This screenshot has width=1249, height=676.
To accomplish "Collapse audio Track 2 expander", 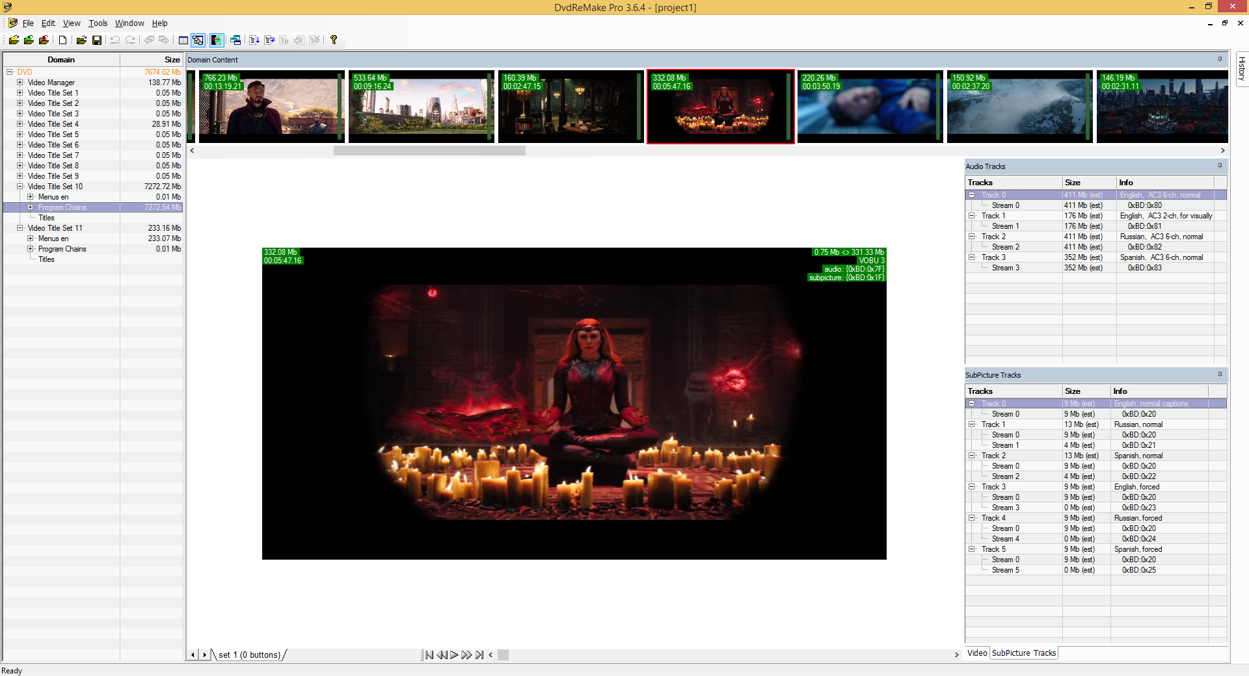I will pos(972,237).
